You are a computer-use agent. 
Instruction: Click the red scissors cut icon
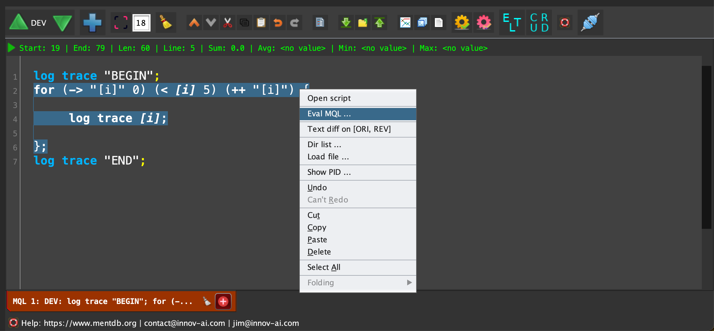tap(228, 22)
